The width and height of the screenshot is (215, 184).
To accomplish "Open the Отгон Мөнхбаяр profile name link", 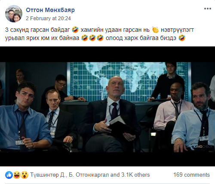I will coord(50,10).
